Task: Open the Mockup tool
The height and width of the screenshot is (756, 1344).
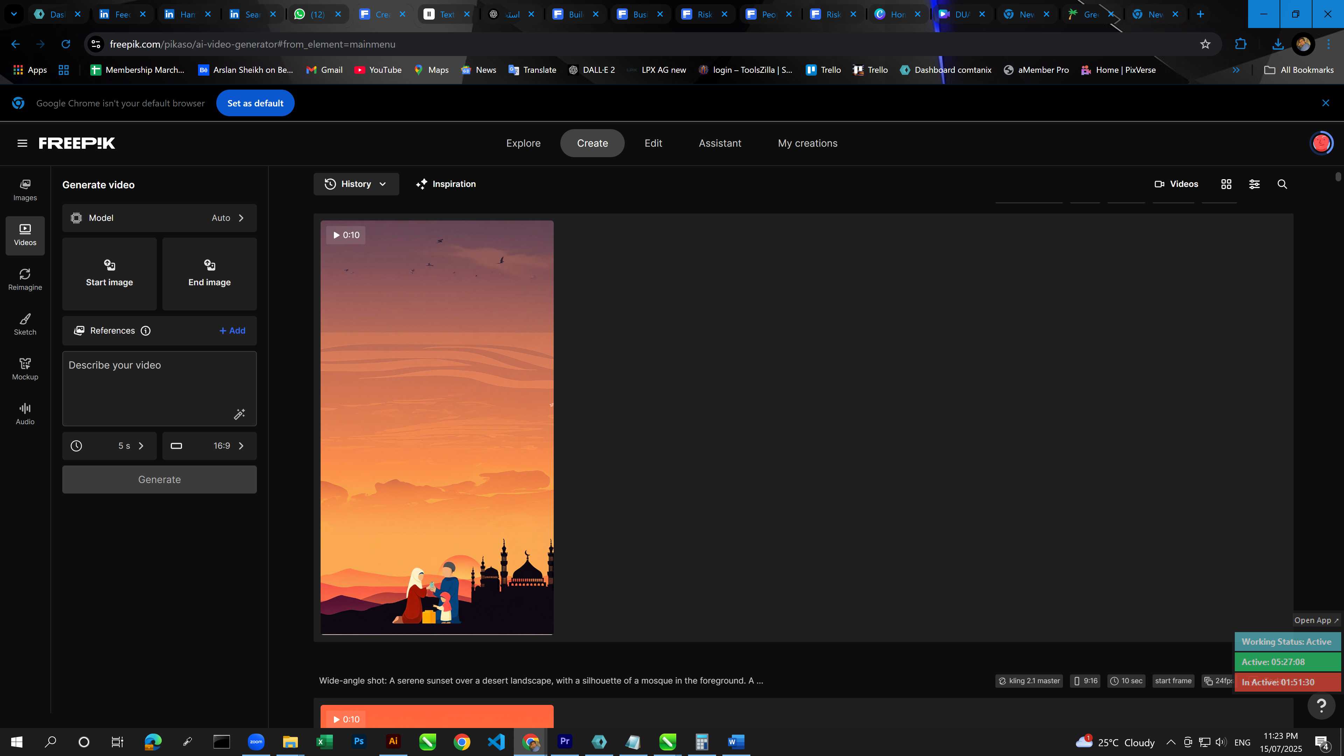Action: (25, 369)
